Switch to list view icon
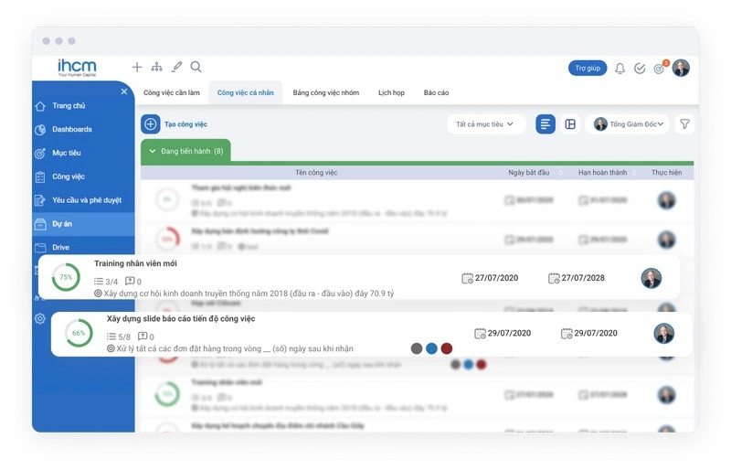The width and height of the screenshot is (731, 470). (x=545, y=124)
